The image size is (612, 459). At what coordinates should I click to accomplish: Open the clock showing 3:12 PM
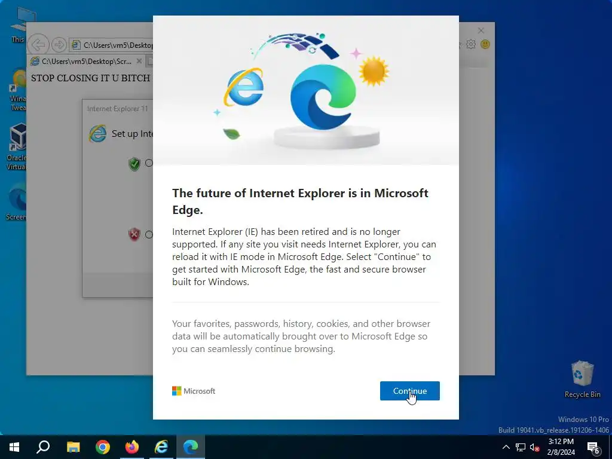561,447
